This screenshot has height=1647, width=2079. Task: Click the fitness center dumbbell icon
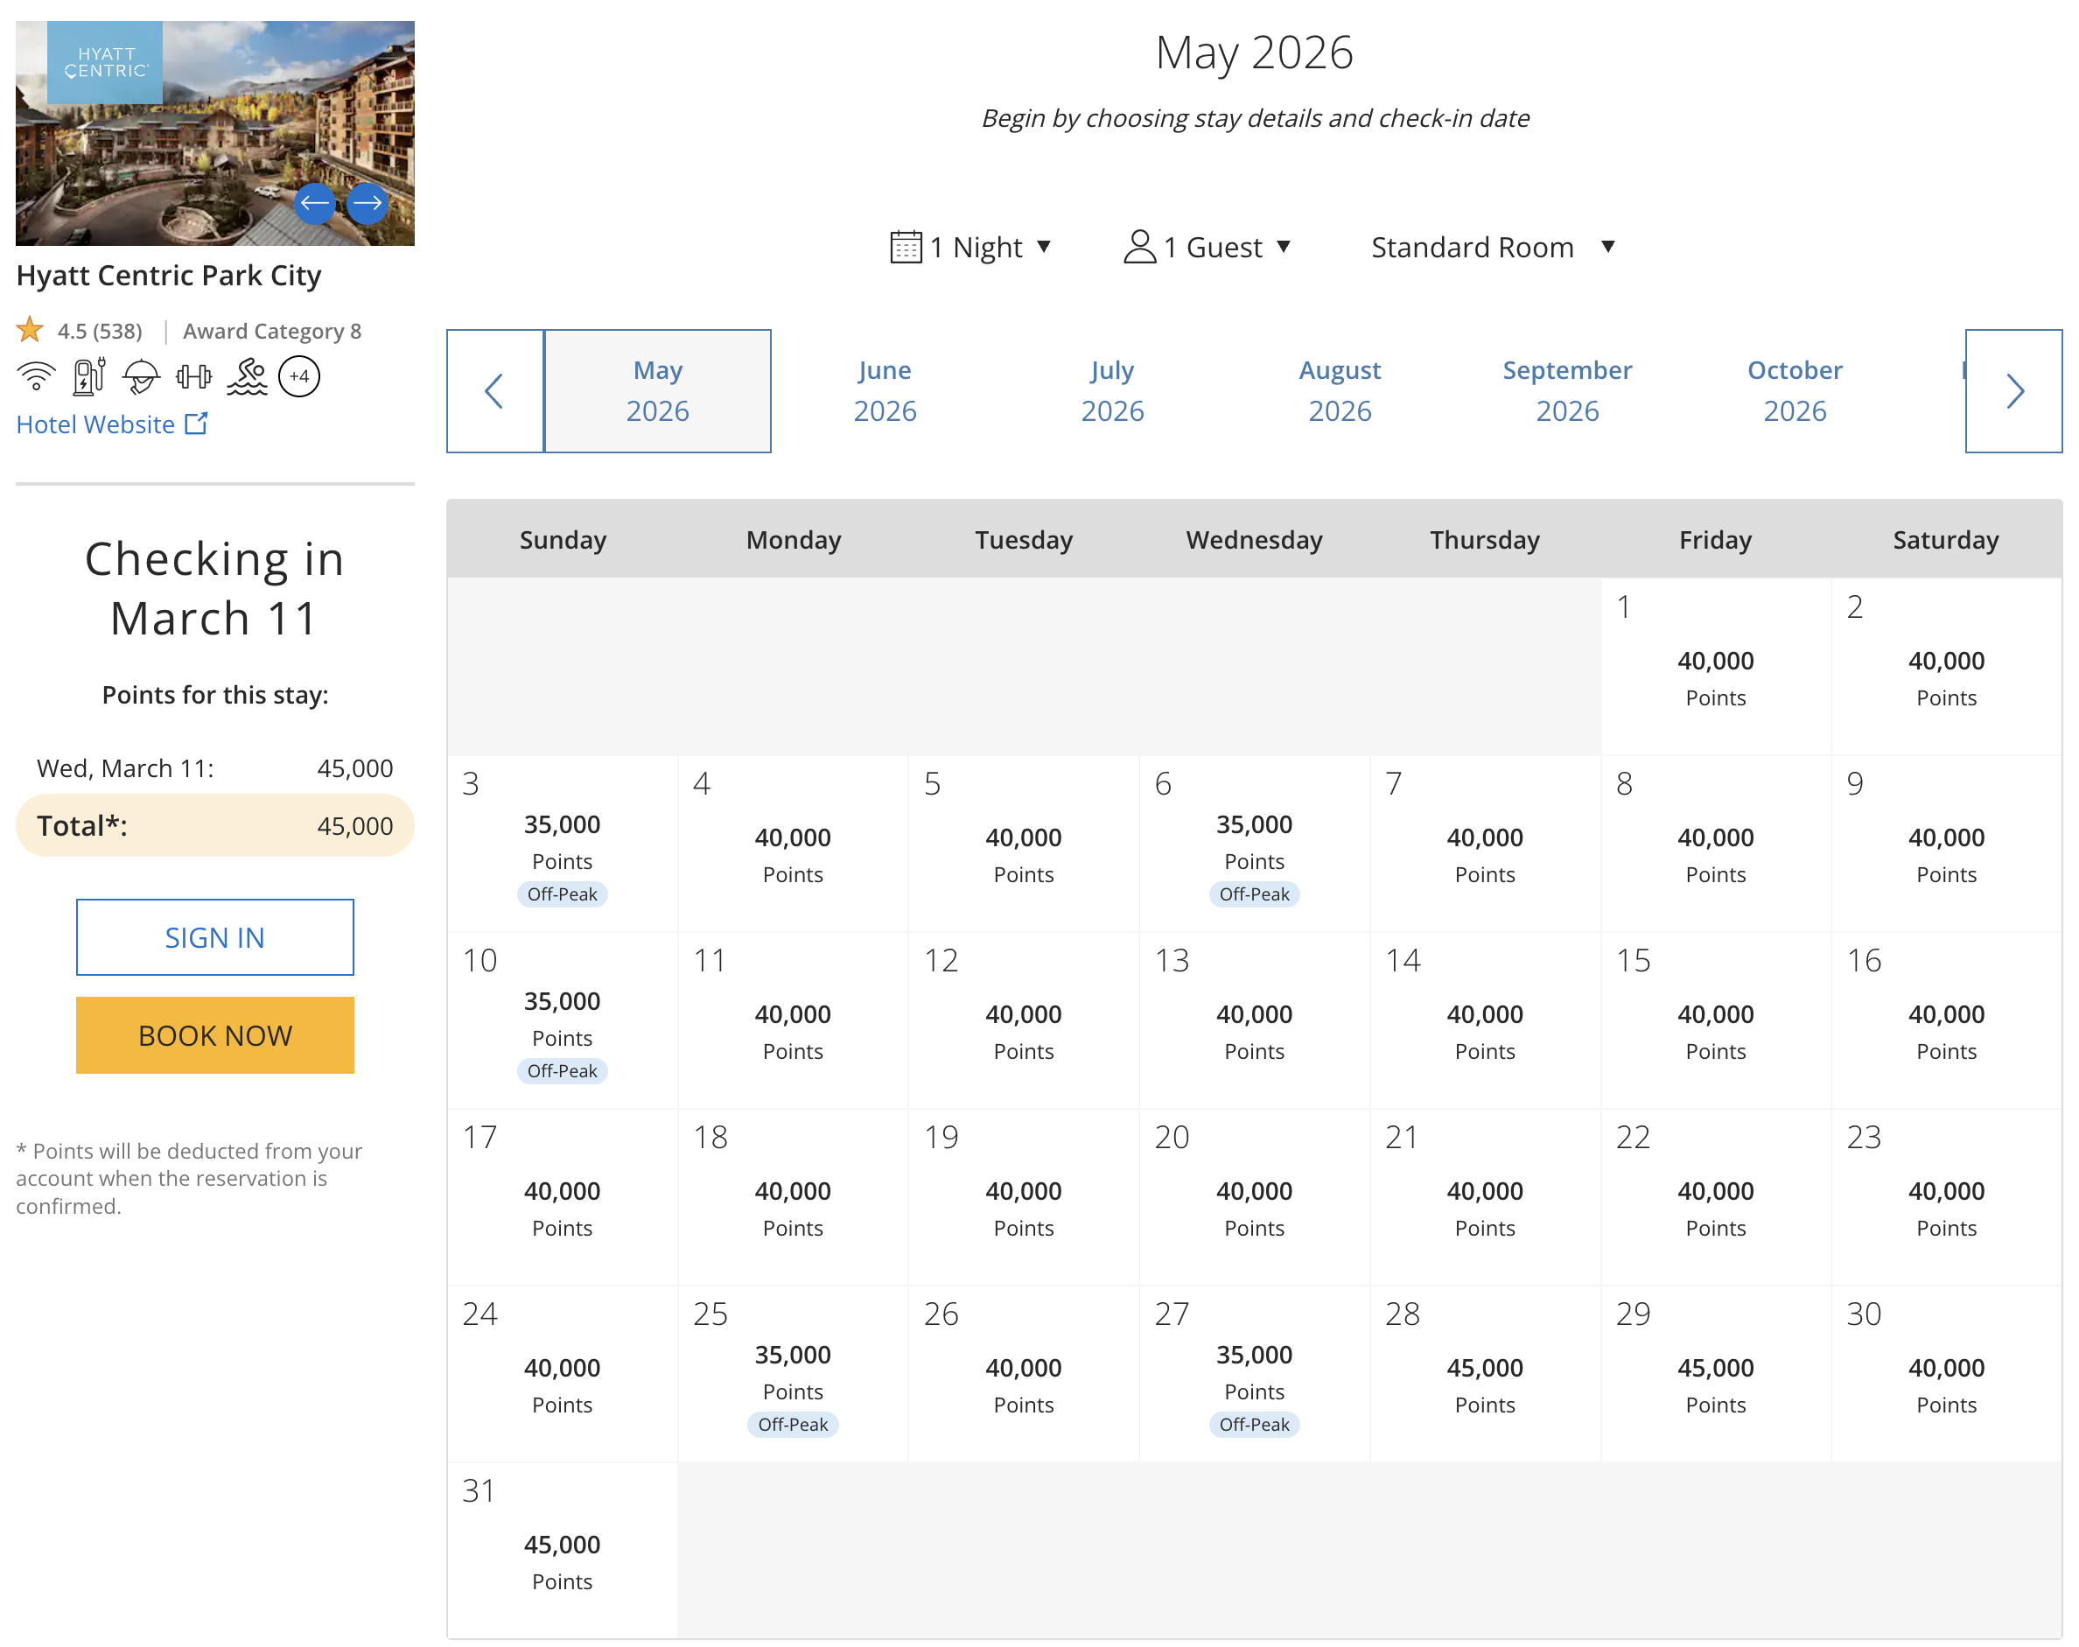pos(194,376)
